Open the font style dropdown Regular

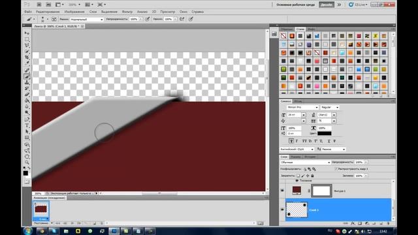330,107
